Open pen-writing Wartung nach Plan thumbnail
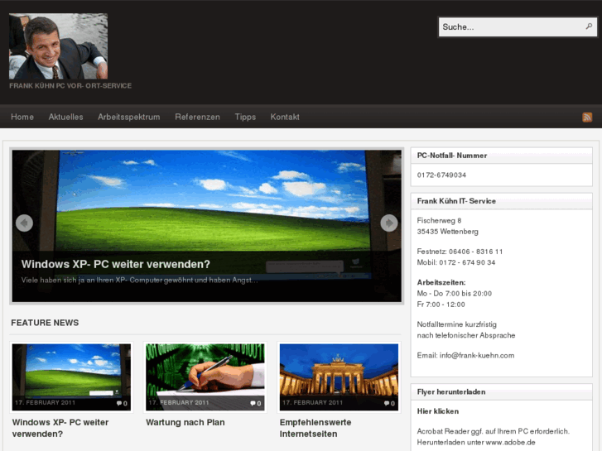602x451 pixels. [x=205, y=377]
